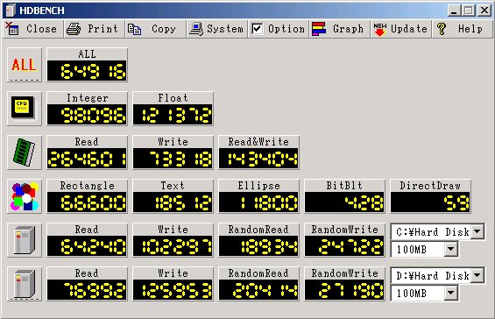Viewport: 495px width, 319px height.
Task: Select the ALL total score display
Action: point(87,71)
